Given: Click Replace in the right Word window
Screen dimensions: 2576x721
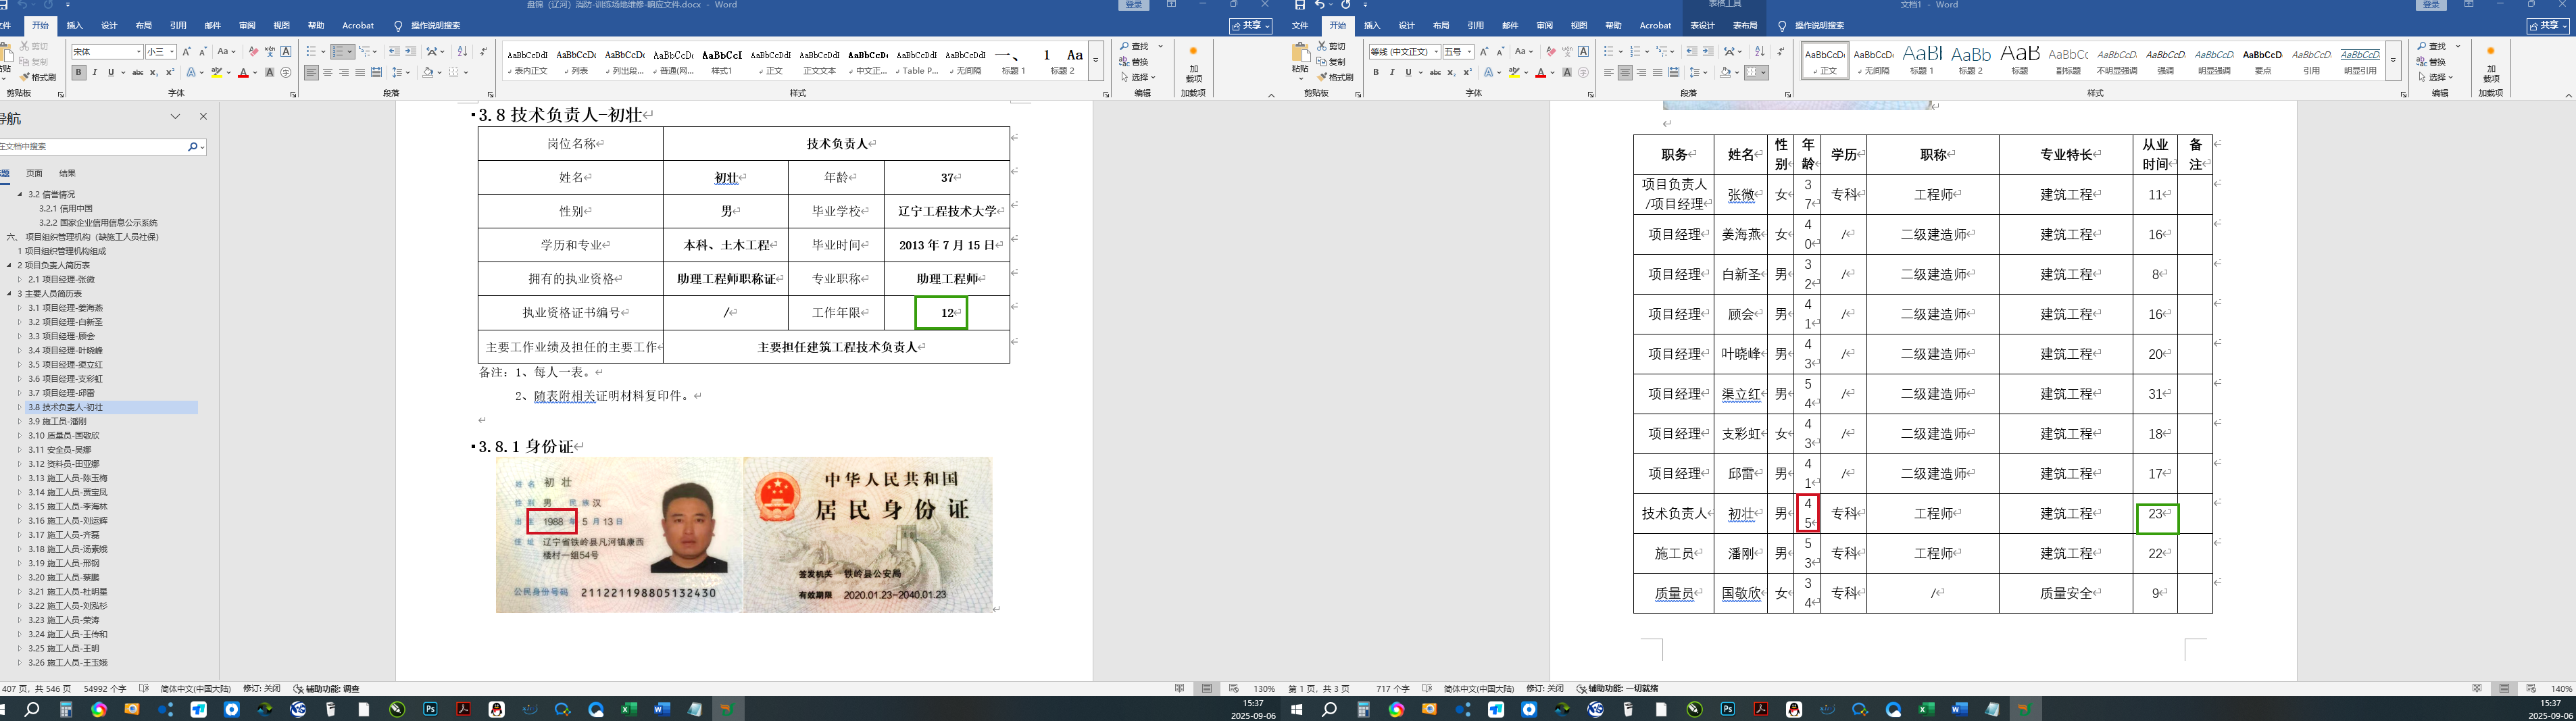Looking at the screenshot, I should (x=2432, y=62).
